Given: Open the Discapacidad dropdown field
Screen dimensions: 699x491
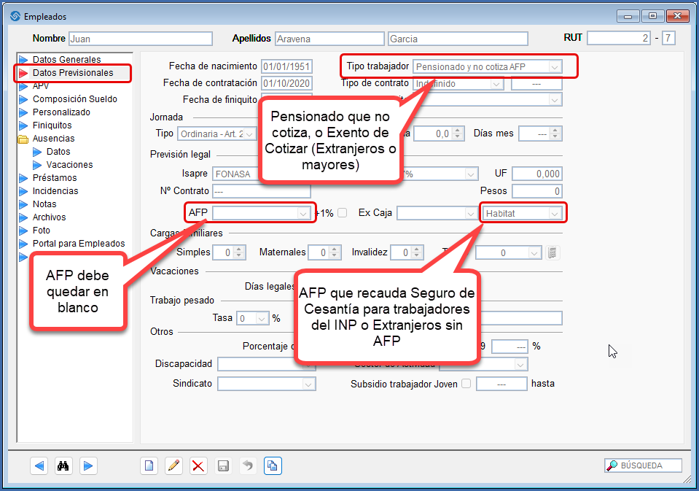Looking at the screenshot, I should point(267,364).
